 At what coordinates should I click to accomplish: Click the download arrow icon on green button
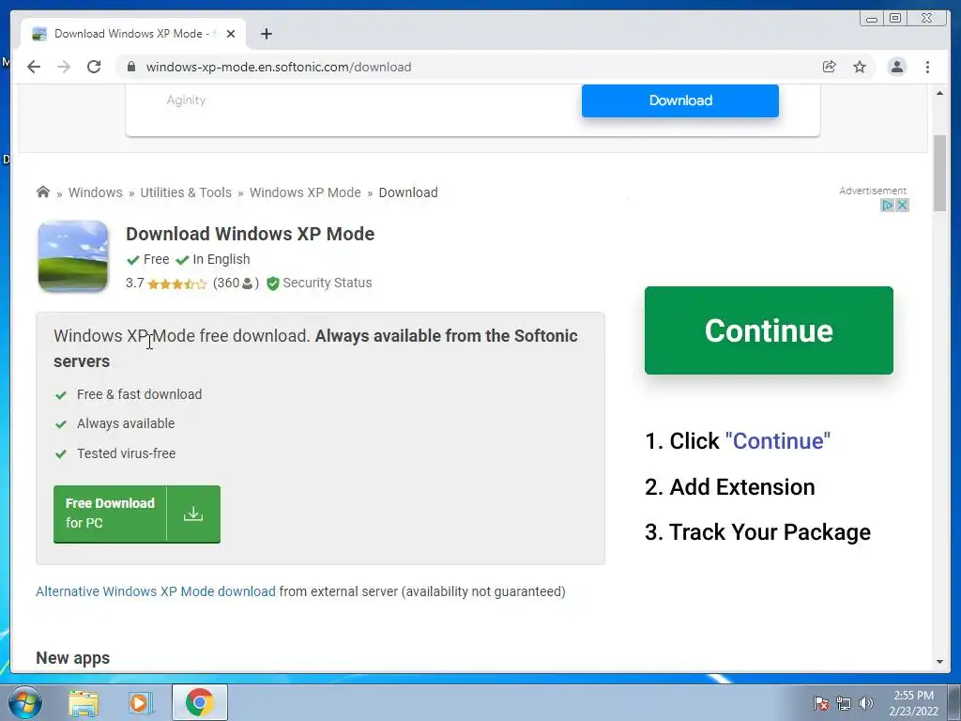[x=193, y=514]
